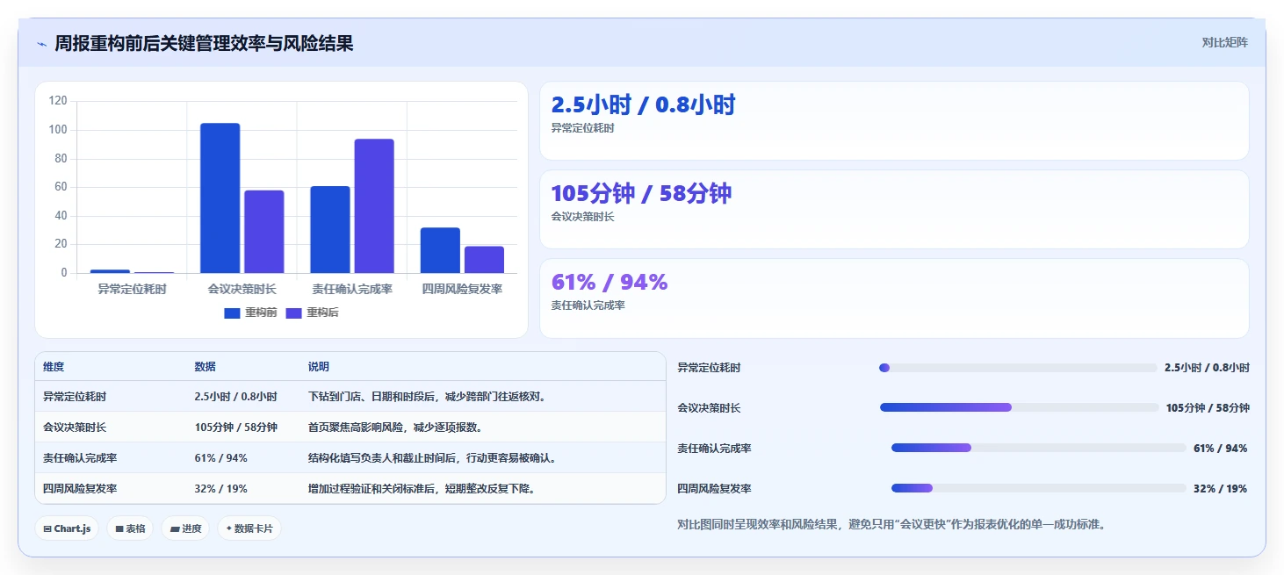Click table data cell 61% / 94%
The height and width of the screenshot is (575, 1284).
tap(220, 458)
